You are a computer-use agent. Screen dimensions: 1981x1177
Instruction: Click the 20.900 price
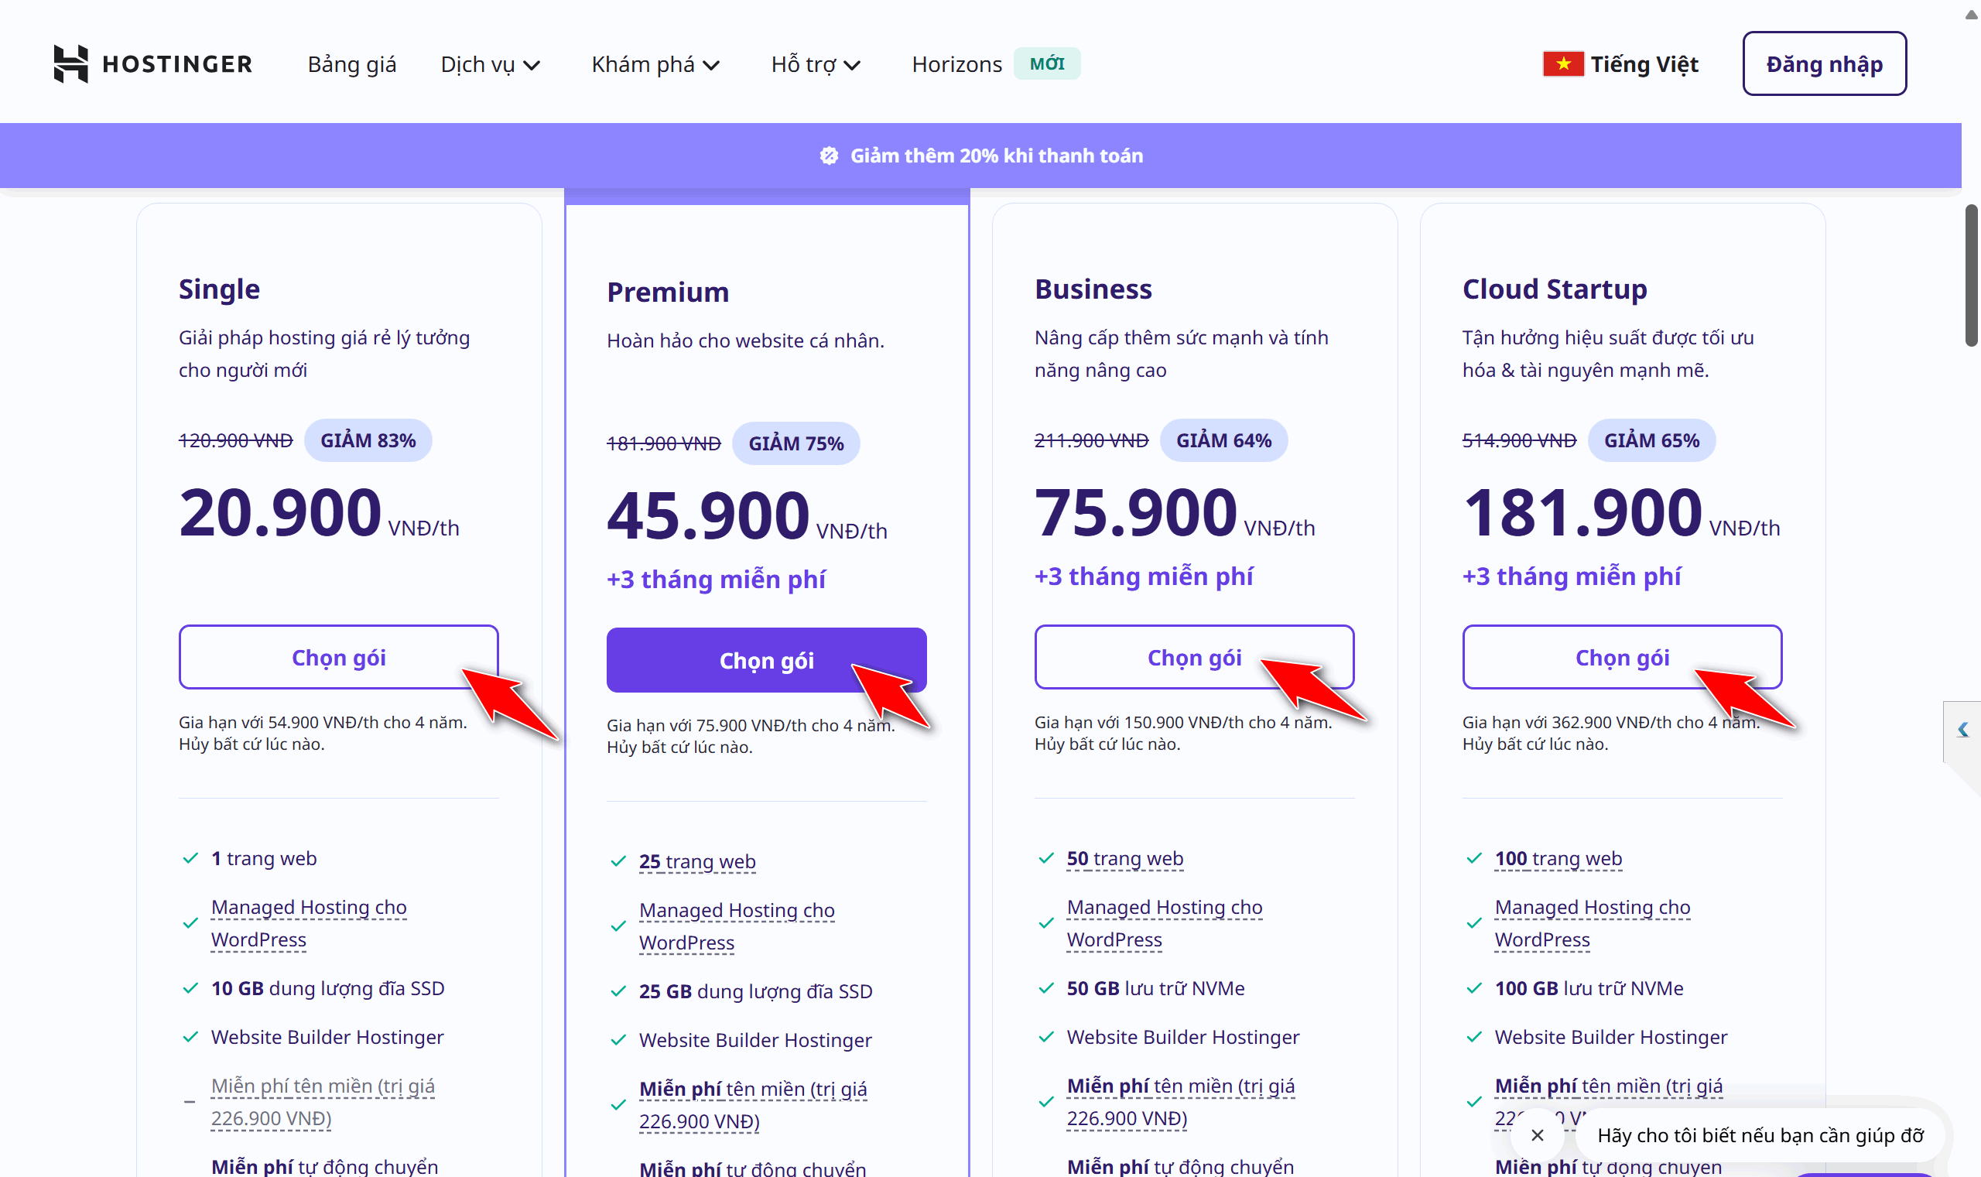pos(280,512)
